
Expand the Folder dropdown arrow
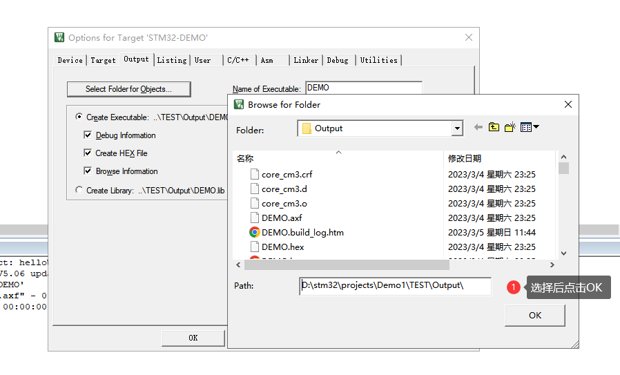[457, 128]
